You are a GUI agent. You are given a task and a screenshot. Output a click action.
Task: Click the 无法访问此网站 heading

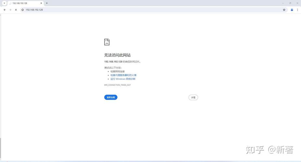(117, 55)
